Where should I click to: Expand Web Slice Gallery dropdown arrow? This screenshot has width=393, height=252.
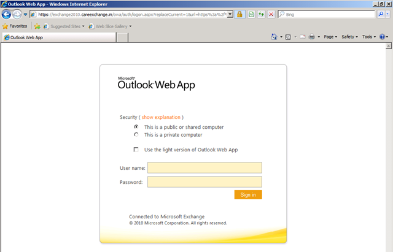click(x=130, y=26)
